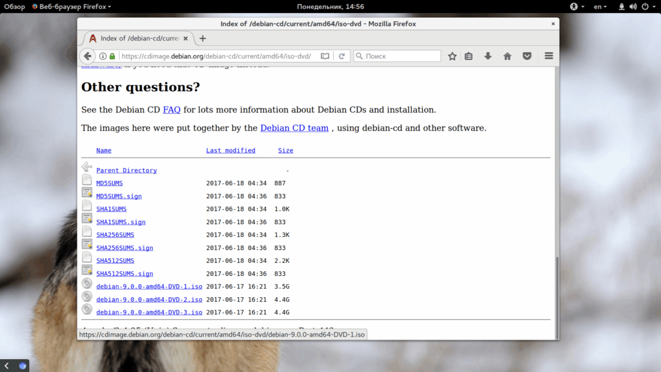Image resolution: width=661 pixels, height=372 pixels.
Task: Bookmark this page with the star icon
Action: point(453,56)
